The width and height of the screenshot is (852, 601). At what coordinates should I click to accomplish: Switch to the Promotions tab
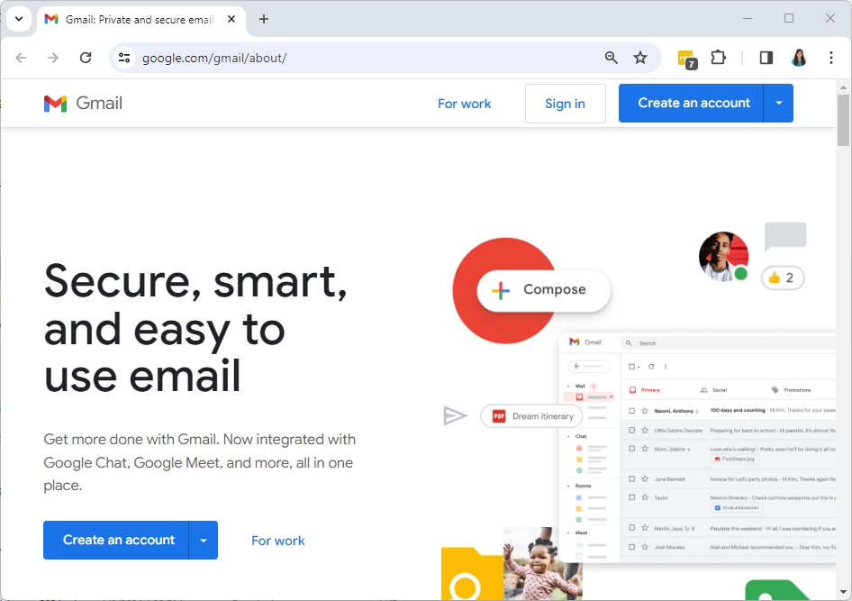pyautogui.click(x=797, y=390)
